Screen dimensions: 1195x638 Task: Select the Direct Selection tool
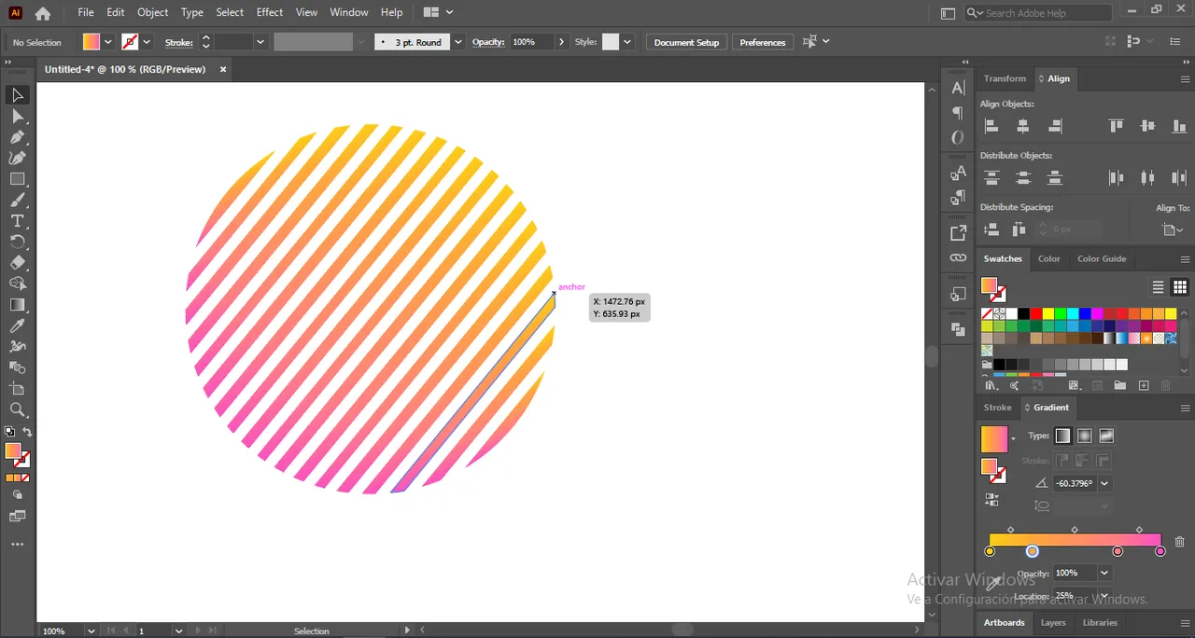pyautogui.click(x=17, y=117)
